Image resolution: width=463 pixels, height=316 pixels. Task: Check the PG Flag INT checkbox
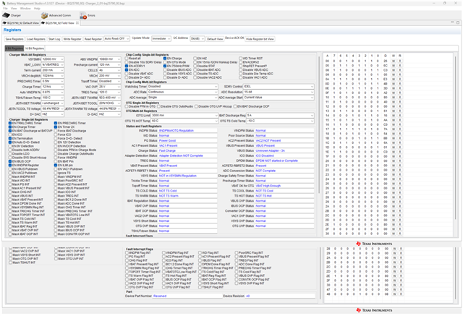point(127,257)
